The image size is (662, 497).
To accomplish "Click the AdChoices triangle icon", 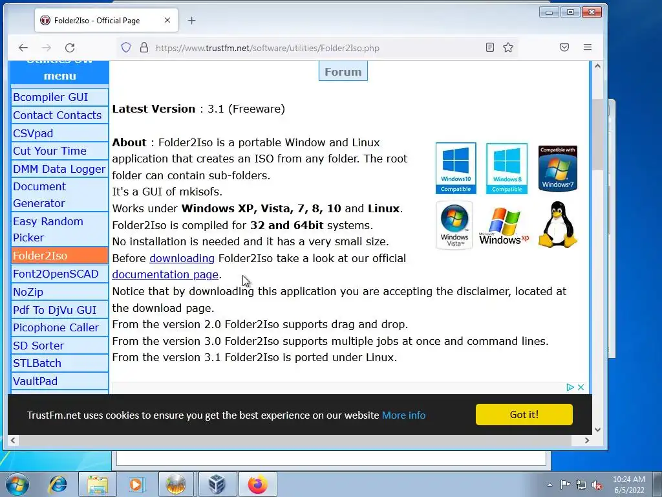I will click(570, 387).
